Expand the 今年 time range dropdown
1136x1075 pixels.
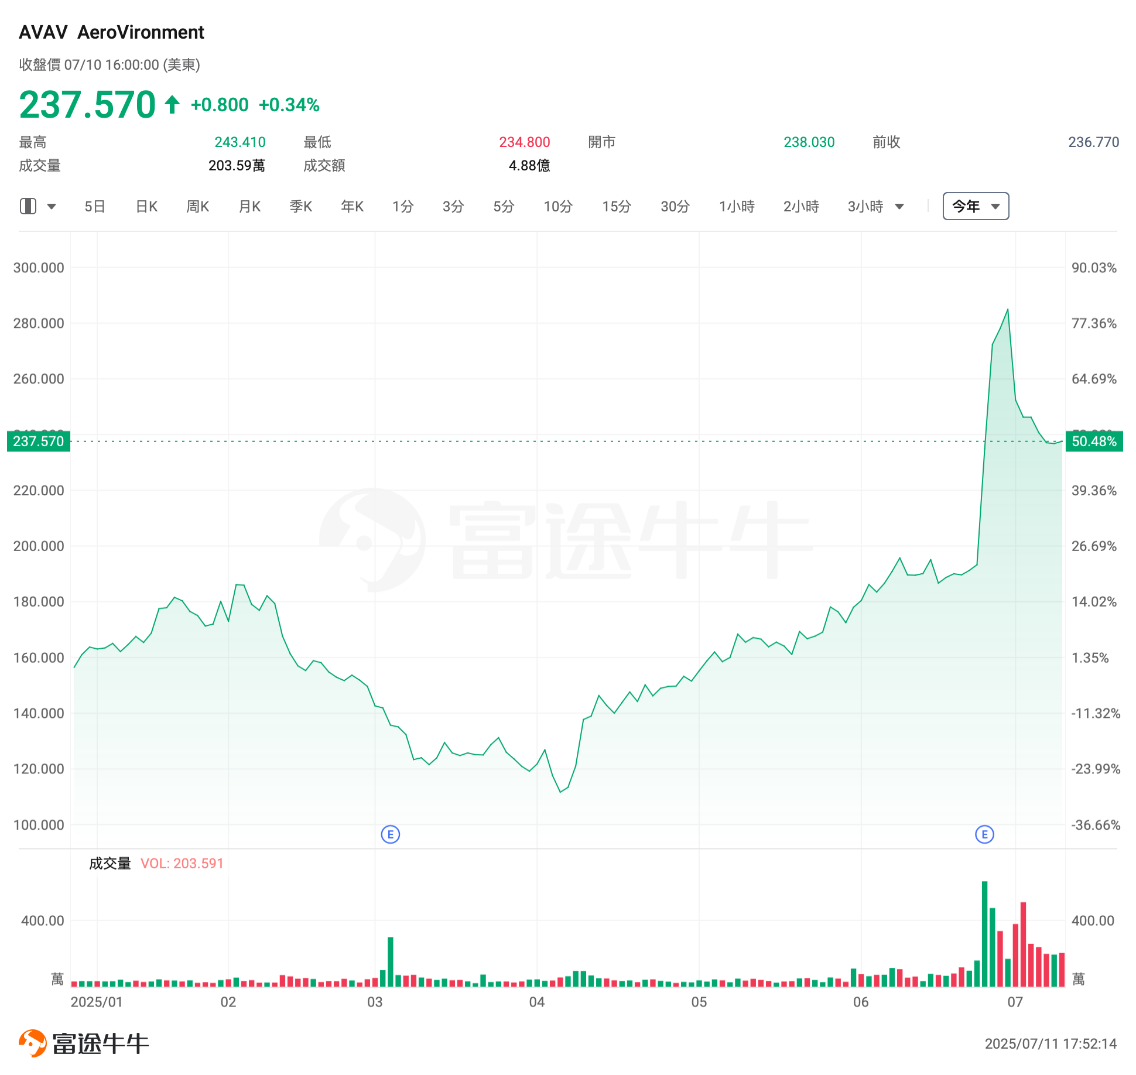(976, 206)
